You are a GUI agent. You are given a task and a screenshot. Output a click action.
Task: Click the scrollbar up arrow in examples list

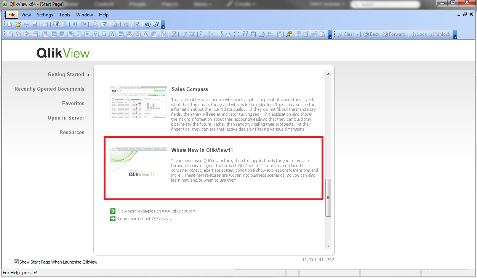[x=328, y=74]
